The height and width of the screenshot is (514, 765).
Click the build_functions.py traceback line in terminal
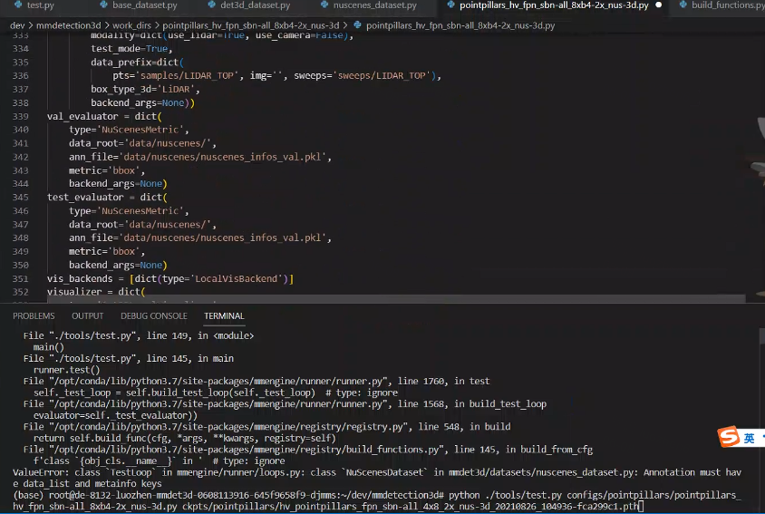coord(308,450)
